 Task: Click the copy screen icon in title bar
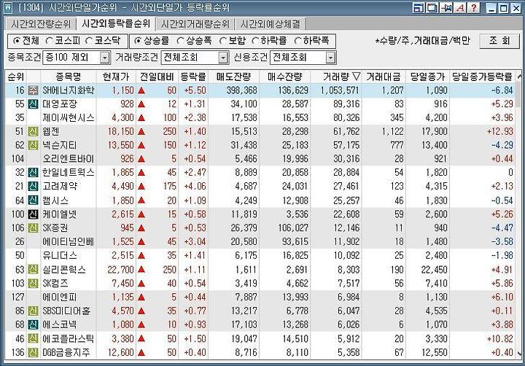pos(432,8)
